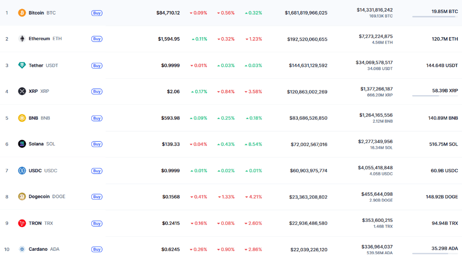Click Solana market cap $72,002,567,016
The height and width of the screenshot is (260, 462).
pos(309,144)
